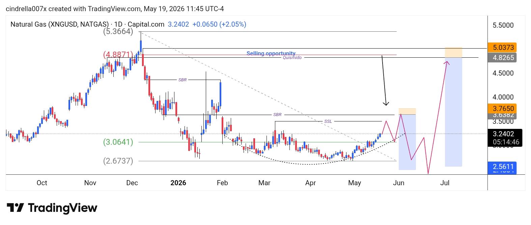This screenshot has width=531, height=225.
Task: Select the Selling opportunity annotation text
Action: (271, 53)
